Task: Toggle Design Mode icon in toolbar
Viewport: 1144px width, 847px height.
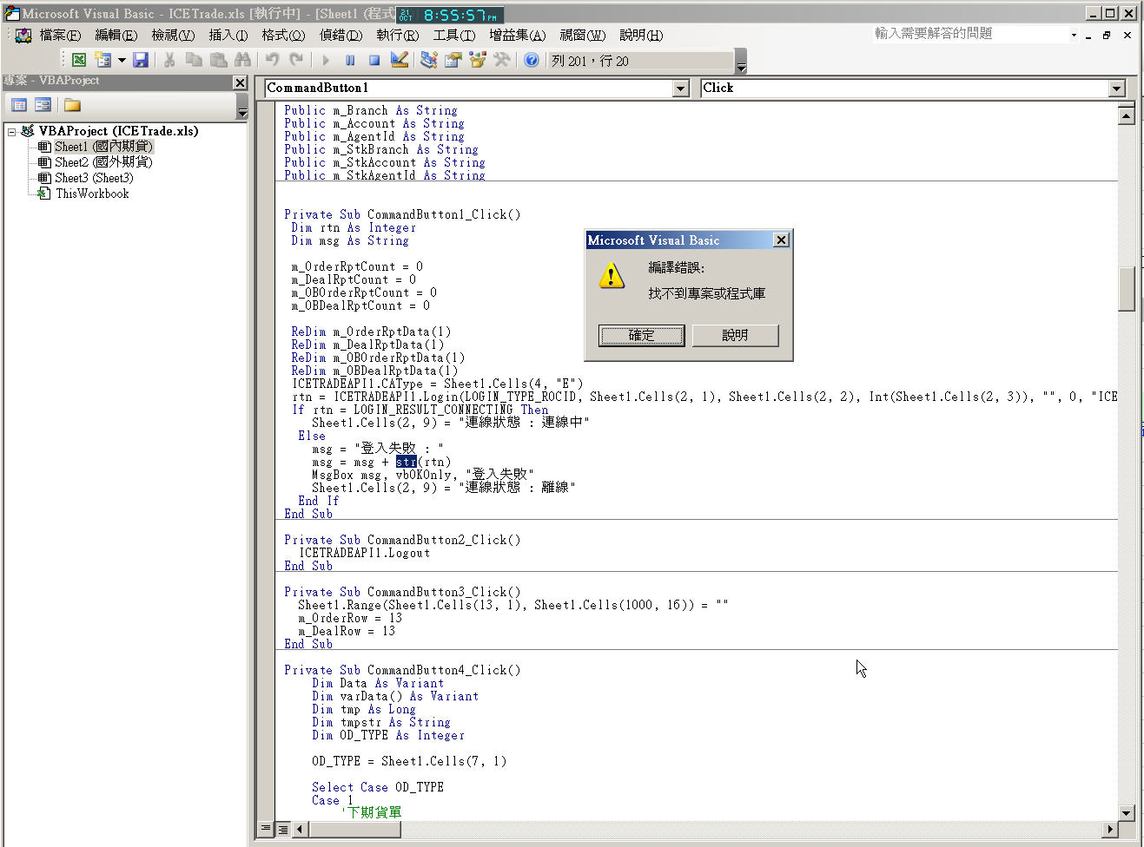Action: click(x=399, y=60)
